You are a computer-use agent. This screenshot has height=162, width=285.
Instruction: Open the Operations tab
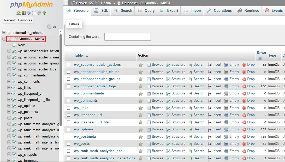[x=219, y=10]
